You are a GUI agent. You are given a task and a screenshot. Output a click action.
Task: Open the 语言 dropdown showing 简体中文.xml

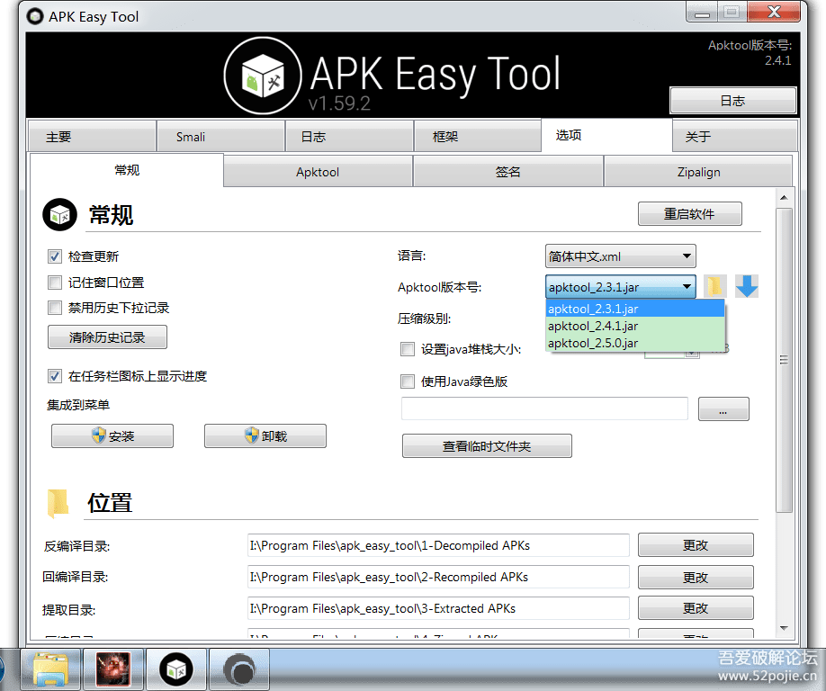coord(621,256)
